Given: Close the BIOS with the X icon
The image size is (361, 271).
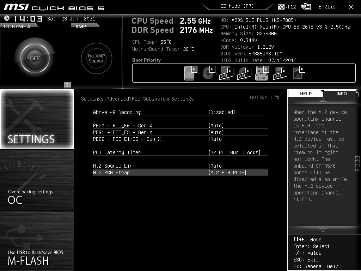Looking at the screenshot, I should tap(351, 7).
